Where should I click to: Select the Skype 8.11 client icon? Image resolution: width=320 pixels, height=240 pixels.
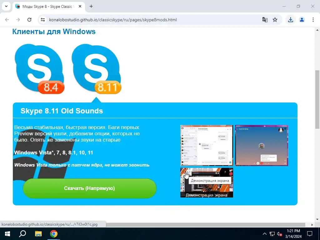(x=96, y=69)
